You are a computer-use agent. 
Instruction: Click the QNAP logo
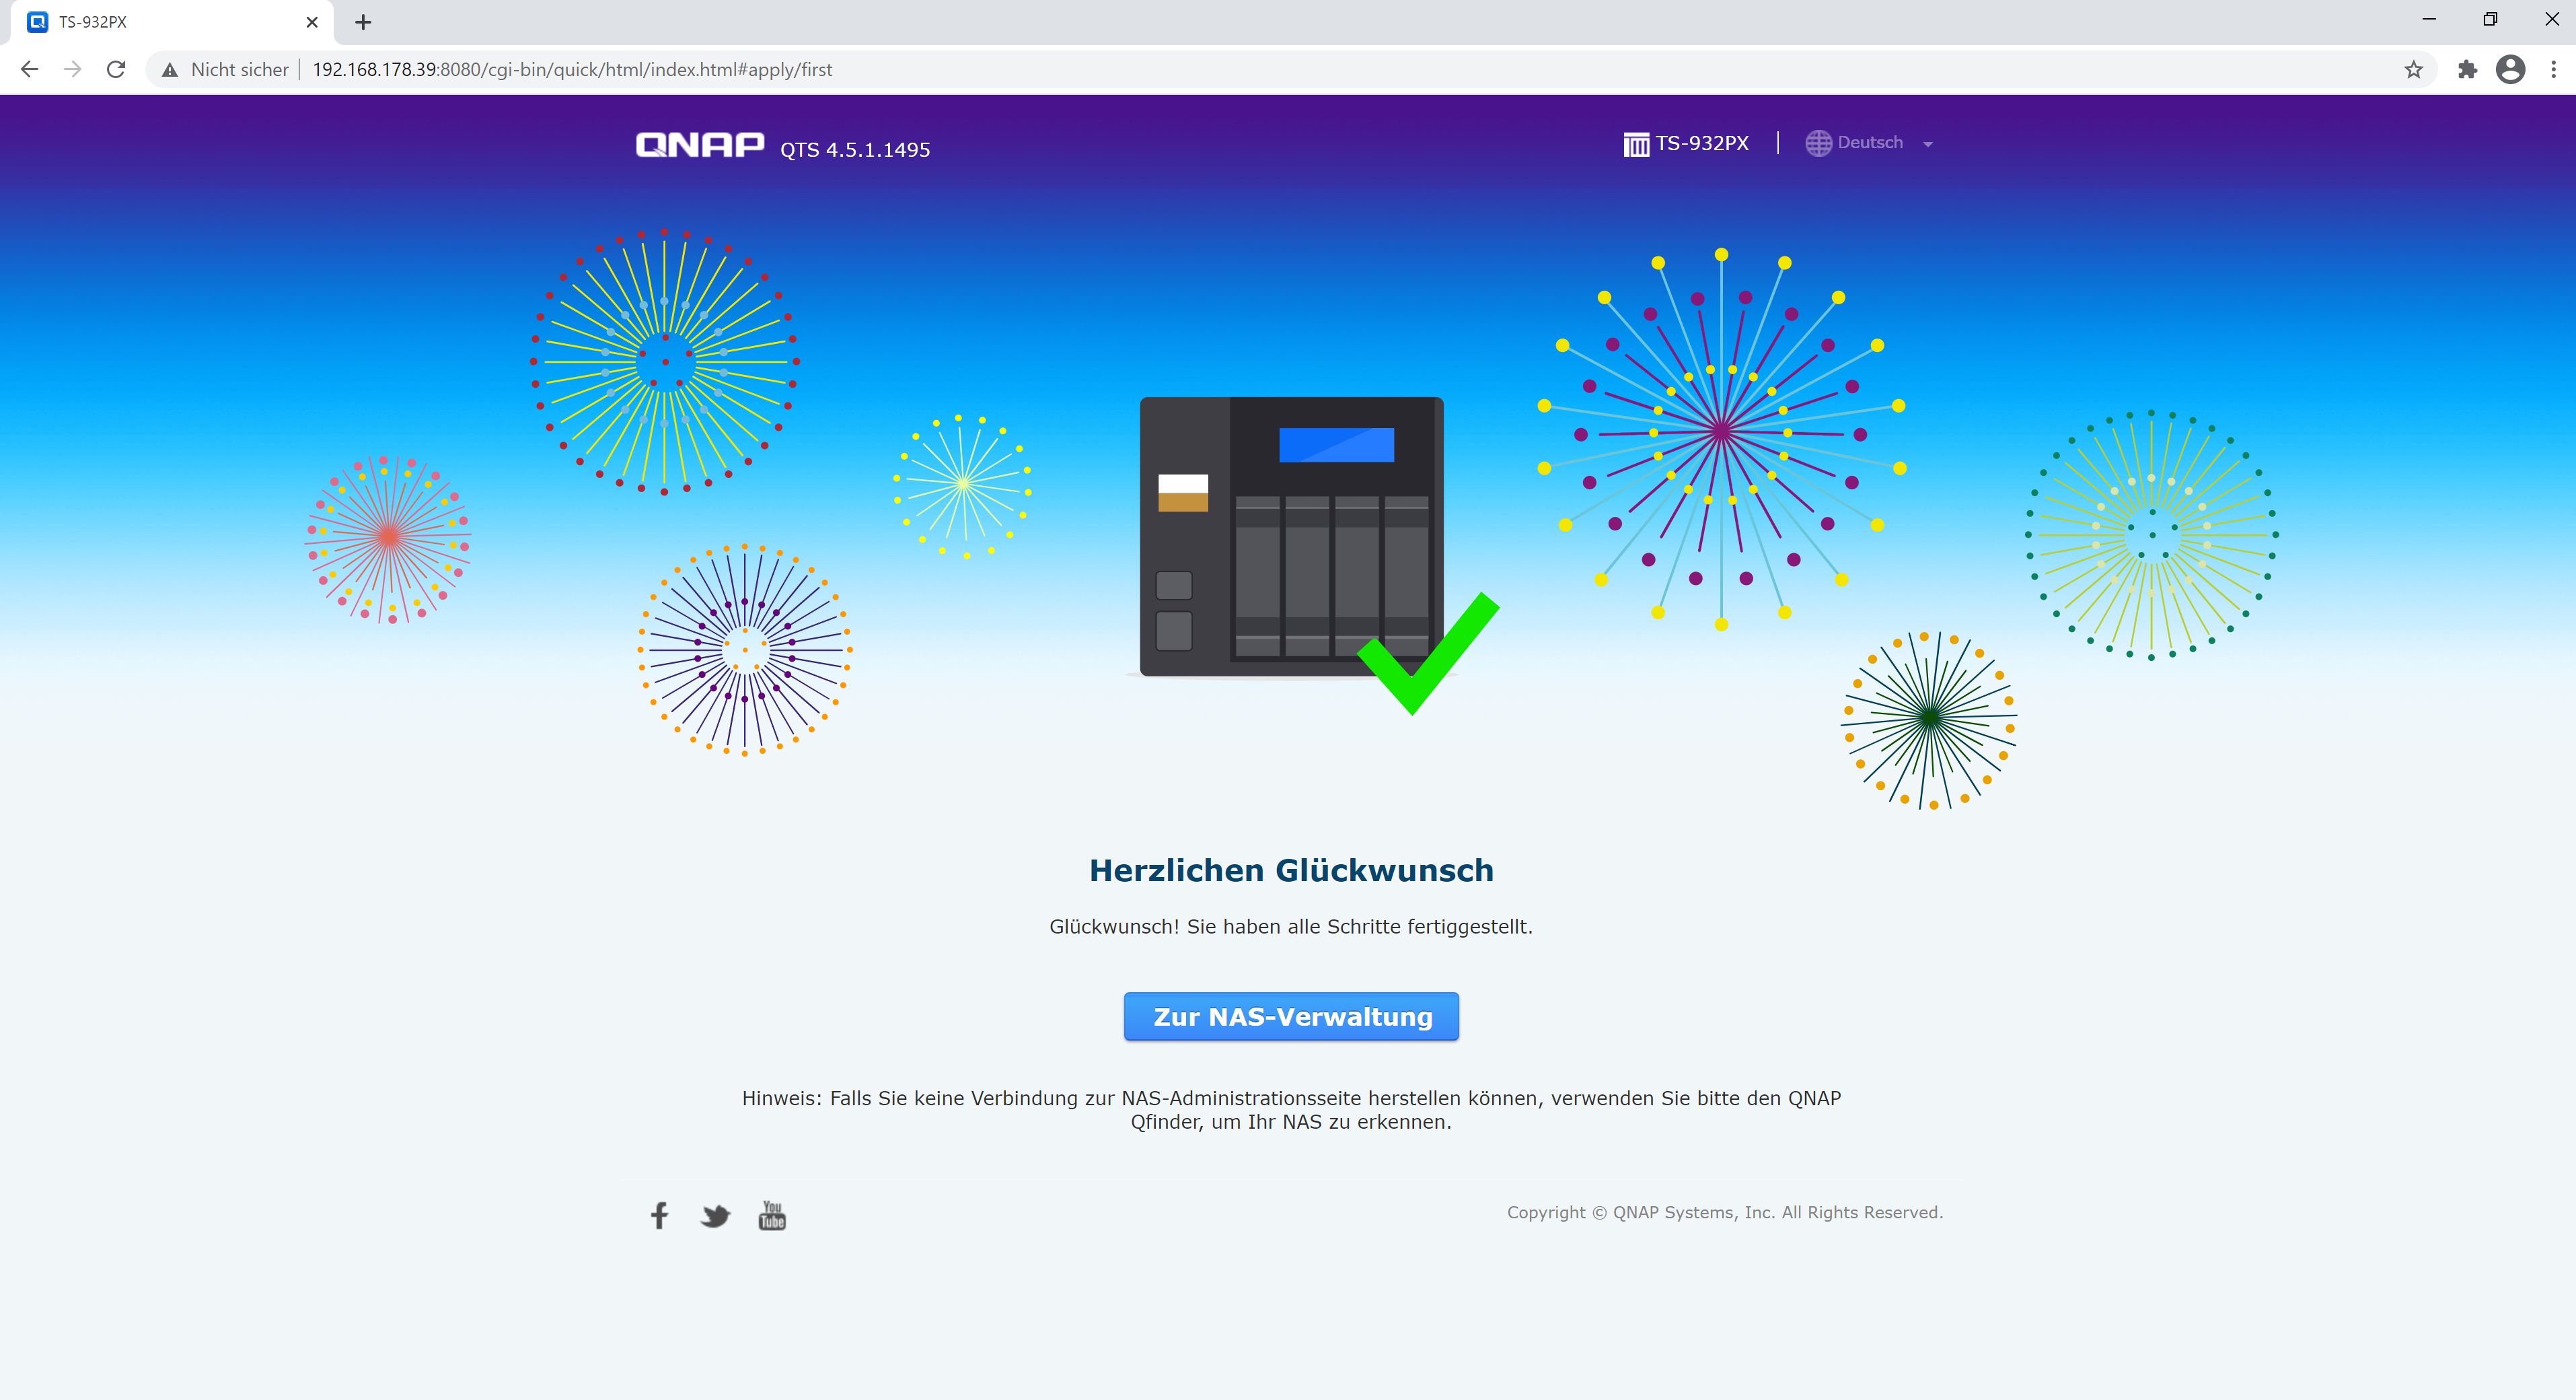700,145
